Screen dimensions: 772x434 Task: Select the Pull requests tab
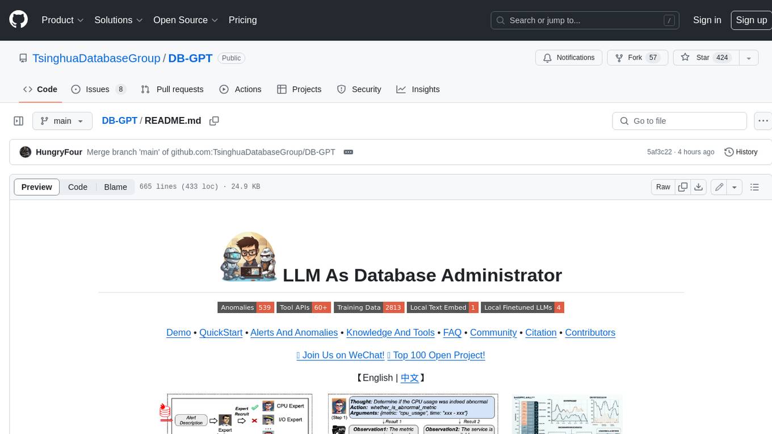(x=172, y=89)
